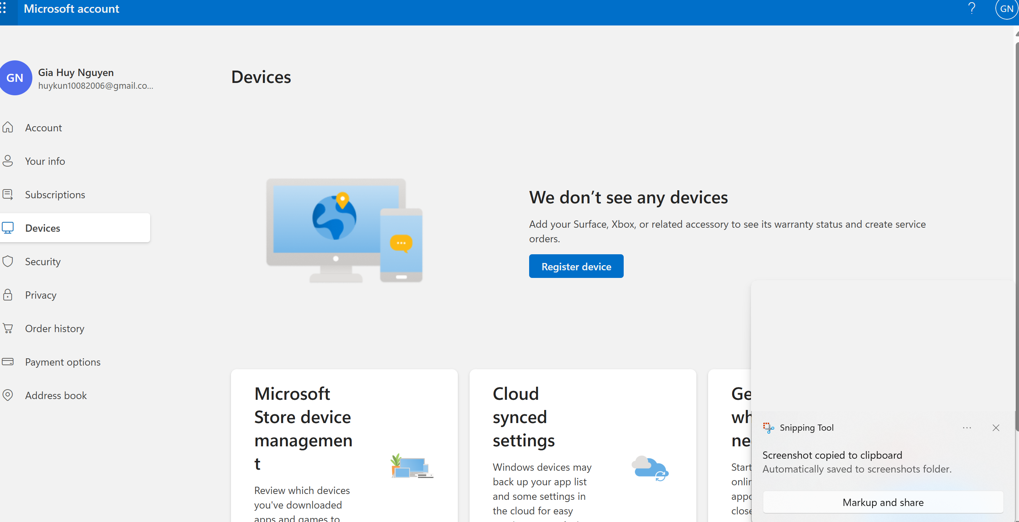Select the Security shield icon
1019x522 pixels.
click(8, 261)
